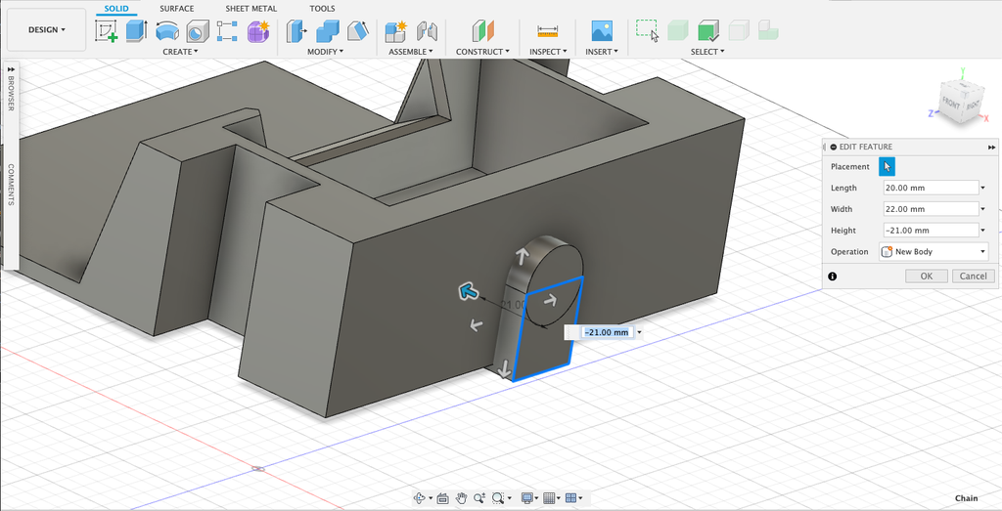Click the New Component assemble icon
This screenshot has height=511, width=1002.
coord(395,30)
